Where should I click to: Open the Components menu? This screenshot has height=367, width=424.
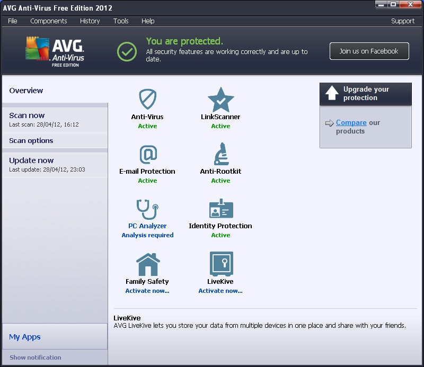click(x=49, y=21)
